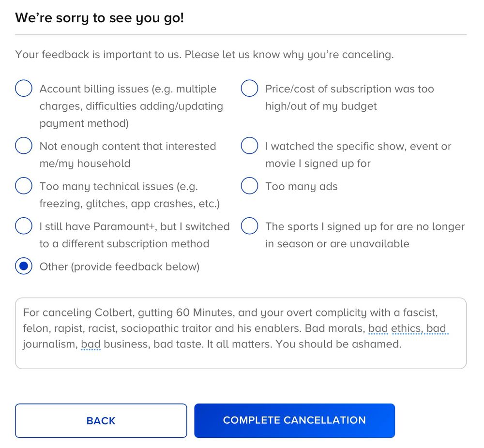Pick the watched specific show radio option
The width and height of the screenshot is (484, 448).
249,146
